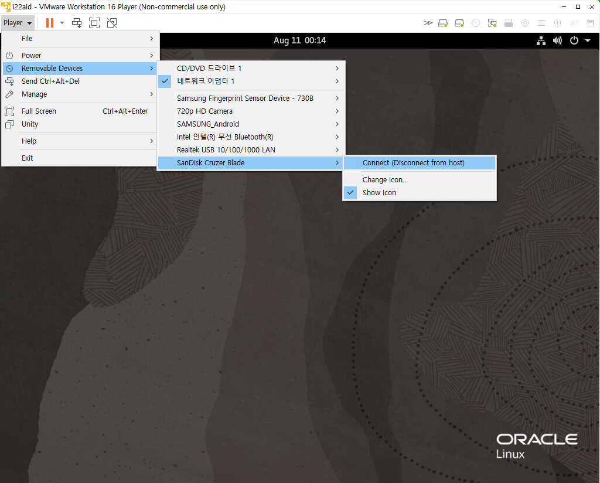Select Removable Devices in the Player menu
This screenshot has height=483, width=600.
point(80,69)
